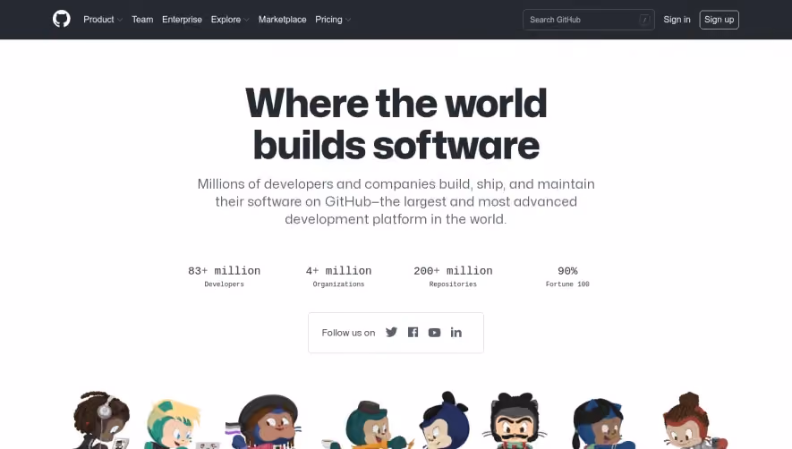Click the Octocat with red hair bun
The image size is (792, 449).
pos(694,420)
